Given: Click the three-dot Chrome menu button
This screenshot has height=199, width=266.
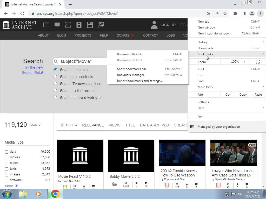Looking at the screenshot, I should (x=260, y=13).
